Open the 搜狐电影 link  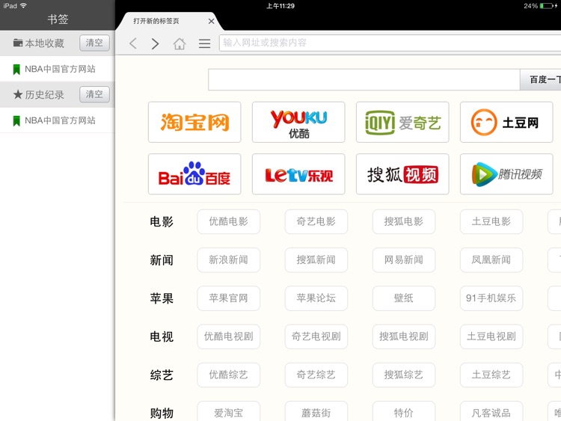coord(404,222)
